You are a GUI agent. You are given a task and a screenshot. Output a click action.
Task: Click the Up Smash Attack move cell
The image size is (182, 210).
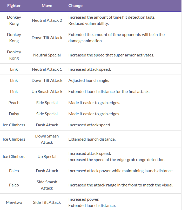(x=47, y=91)
